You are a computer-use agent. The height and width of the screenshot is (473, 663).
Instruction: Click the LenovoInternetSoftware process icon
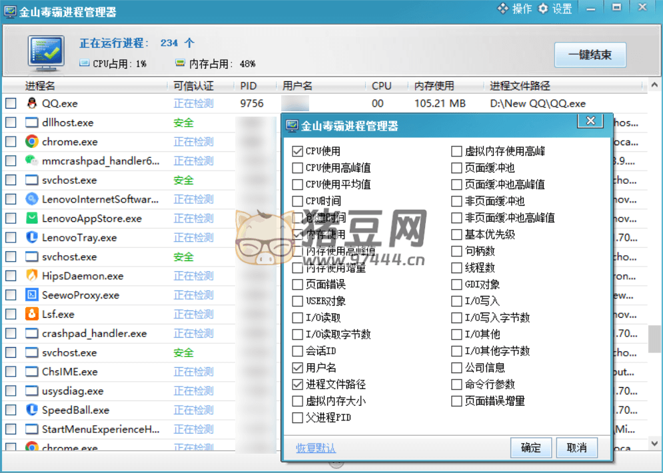click(32, 199)
